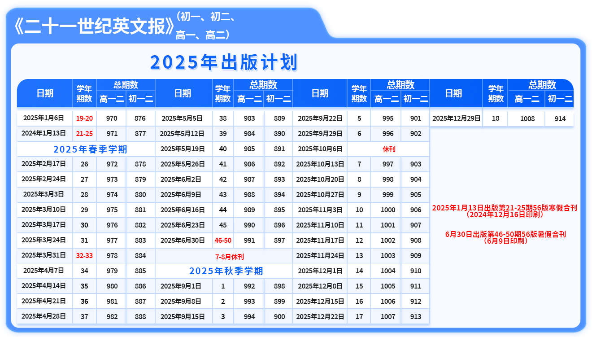Select the date cell "2024年1月13日"

(44, 133)
